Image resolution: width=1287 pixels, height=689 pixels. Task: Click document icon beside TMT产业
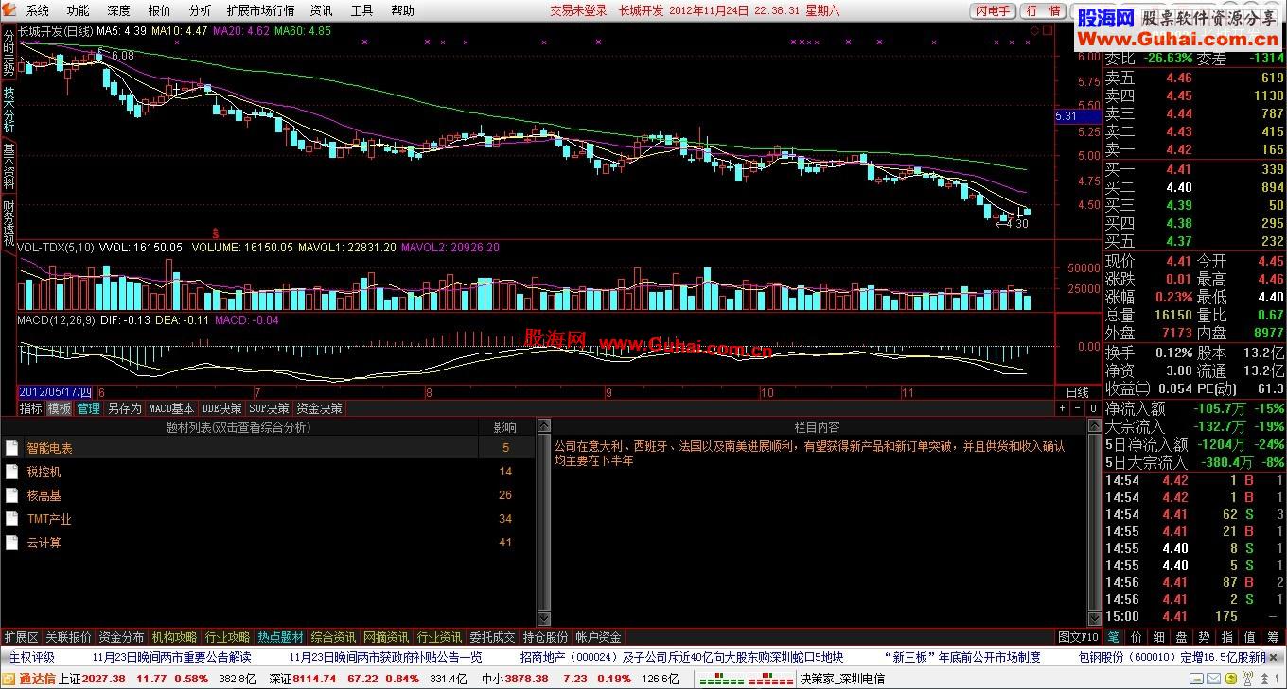(11, 519)
